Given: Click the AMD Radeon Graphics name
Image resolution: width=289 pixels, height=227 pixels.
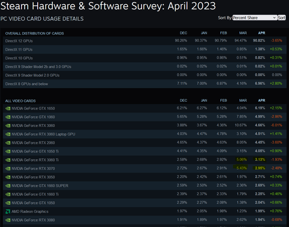Looking at the screenshot, I should point(30,211).
